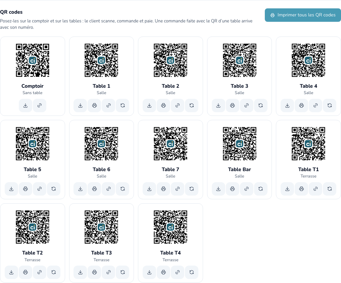The width and height of the screenshot is (341, 283).
Task: Download the Table 7 QR code
Action: tap(149, 189)
